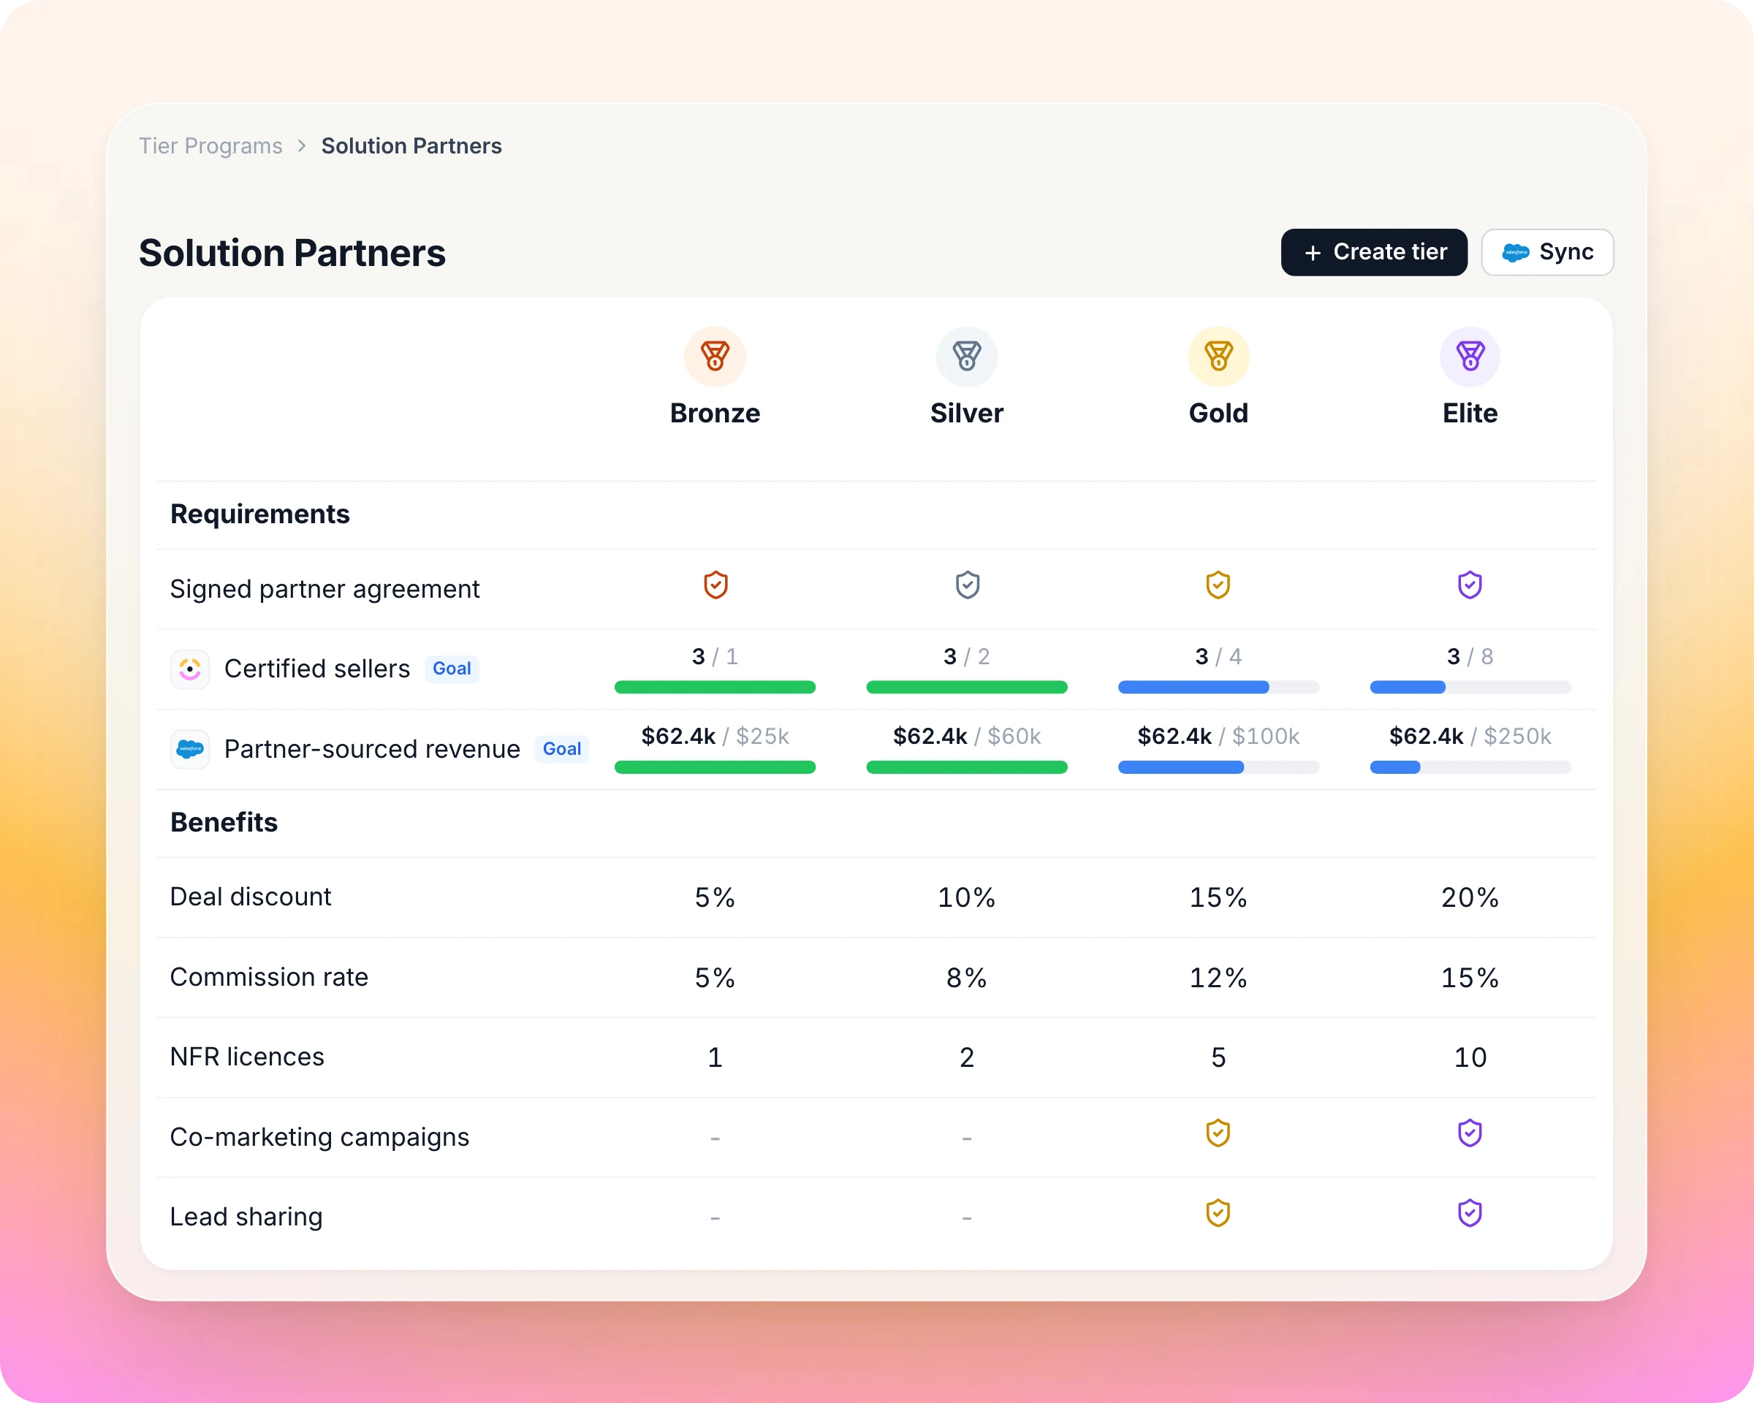Click Goal badge next to Certified sellers
Viewport: 1754px width, 1403px height.
pos(452,669)
